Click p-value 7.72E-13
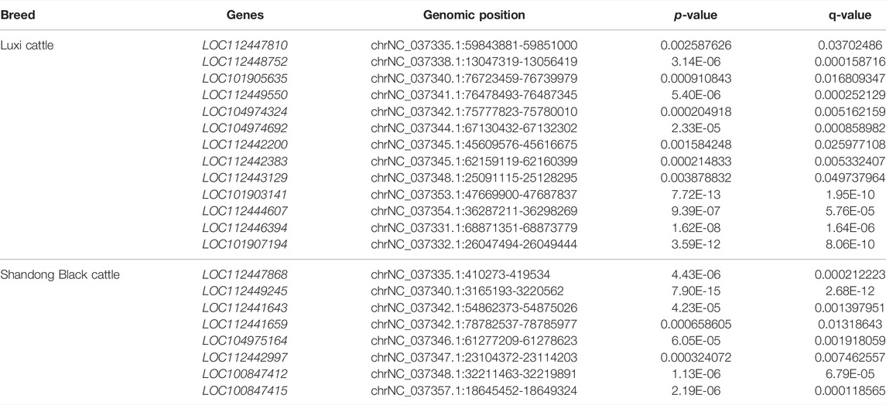This screenshot has height=405, width=886. pyautogui.click(x=696, y=195)
